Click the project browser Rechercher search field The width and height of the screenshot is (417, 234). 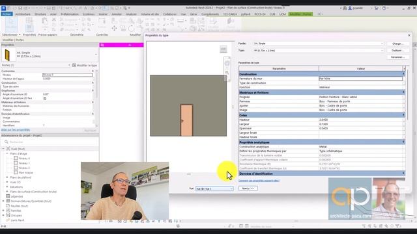tap(51, 142)
